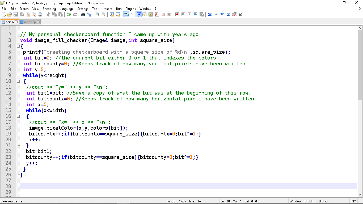This screenshot has width=363, height=204.
Task: Toggle Word Wrap in the toolbar
Action: (126, 14)
